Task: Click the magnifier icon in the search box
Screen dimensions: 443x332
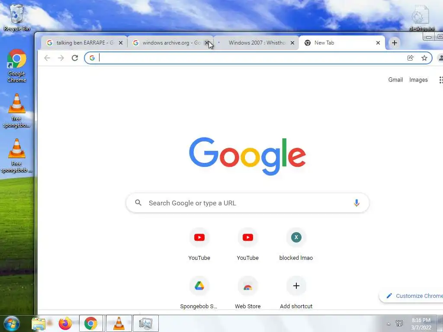Action: pos(138,202)
